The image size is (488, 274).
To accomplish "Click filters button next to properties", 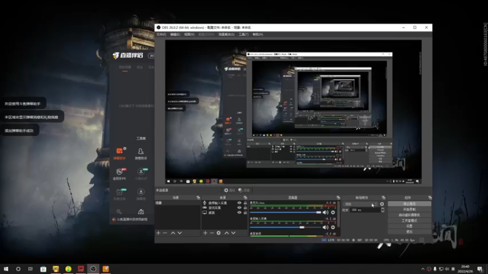I will pyautogui.click(x=244, y=190).
